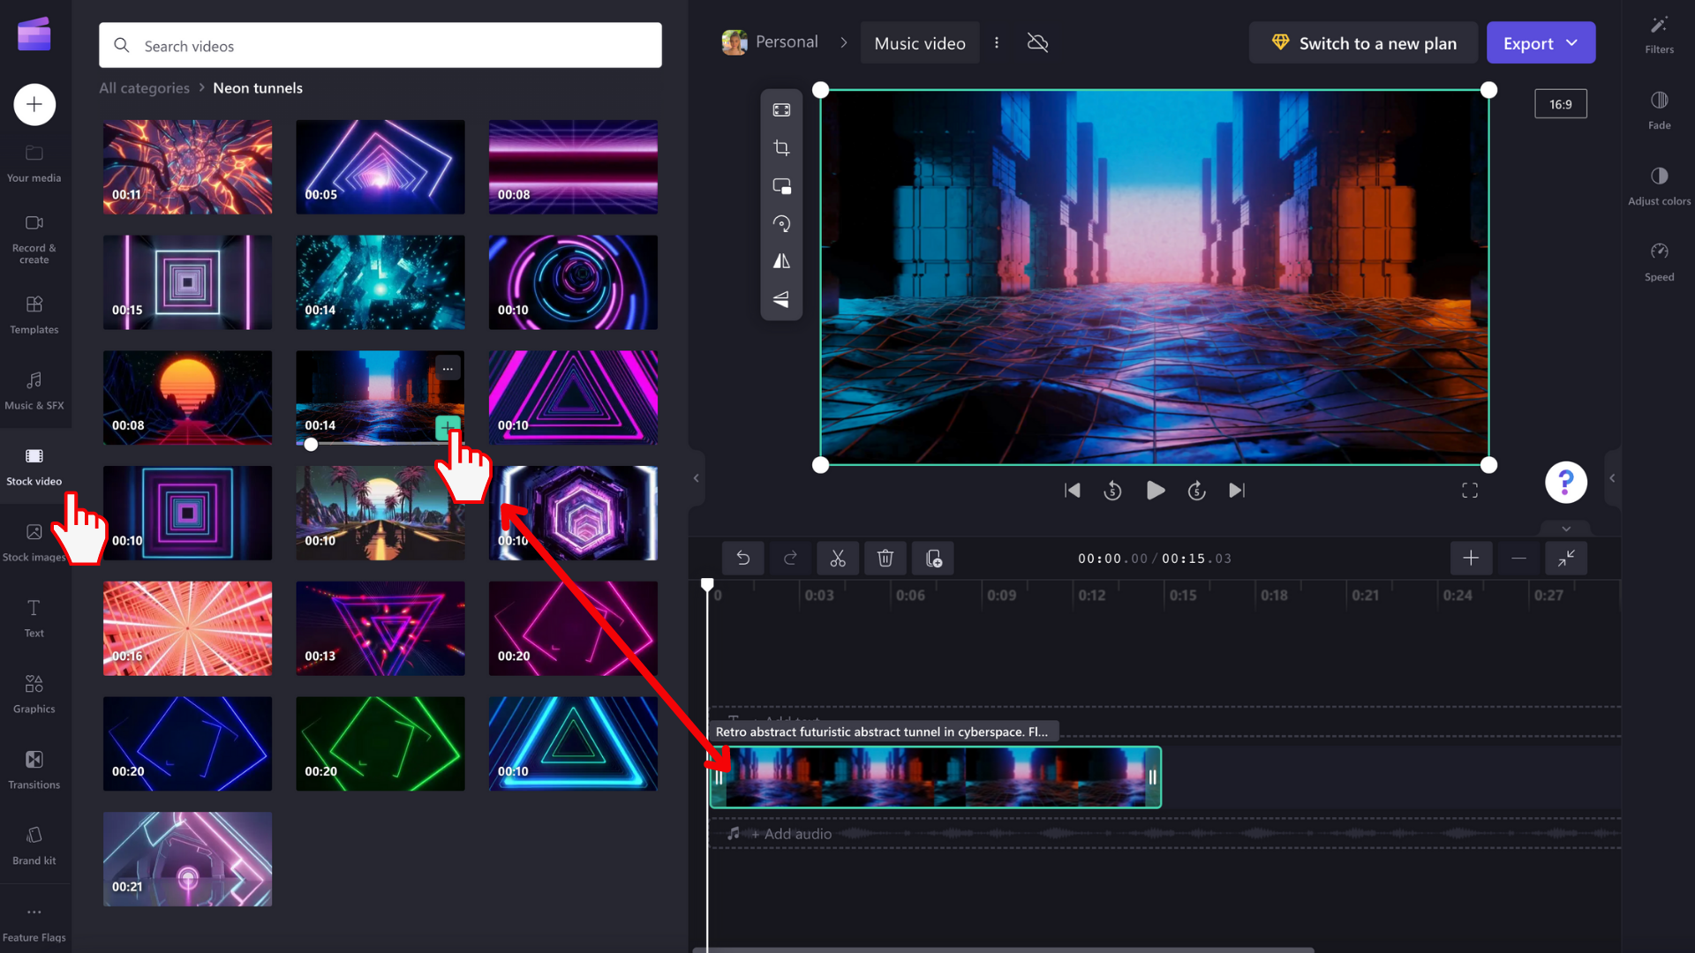The width and height of the screenshot is (1695, 953).
Task: Open the overflow menu on the 00:14 thumbnail
Action: (x=448, y=368)
